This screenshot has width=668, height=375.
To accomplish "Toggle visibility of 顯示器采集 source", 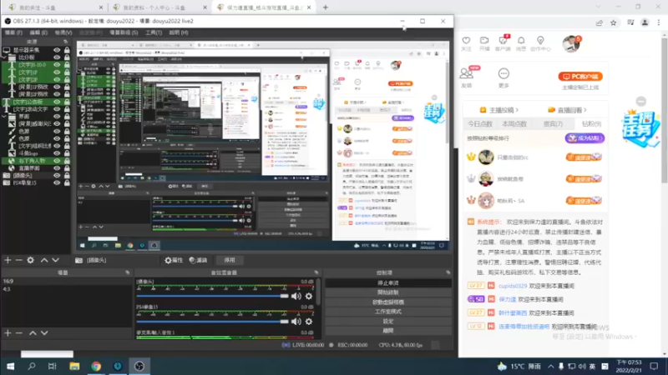I will point(57,50).
